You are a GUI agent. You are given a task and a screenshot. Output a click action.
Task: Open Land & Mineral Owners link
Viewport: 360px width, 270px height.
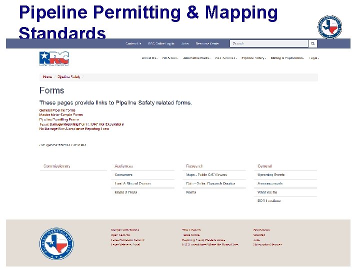tap(132, 183)
